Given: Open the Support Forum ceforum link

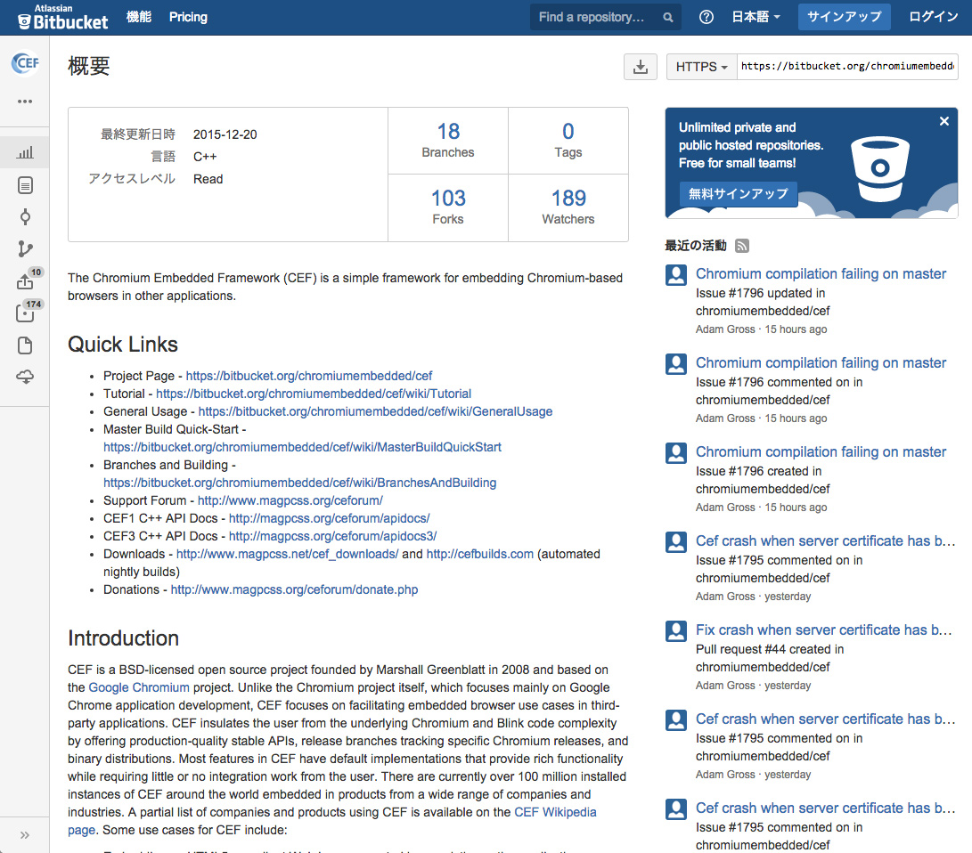Looking at the screenshot, I should pos(290,500).
